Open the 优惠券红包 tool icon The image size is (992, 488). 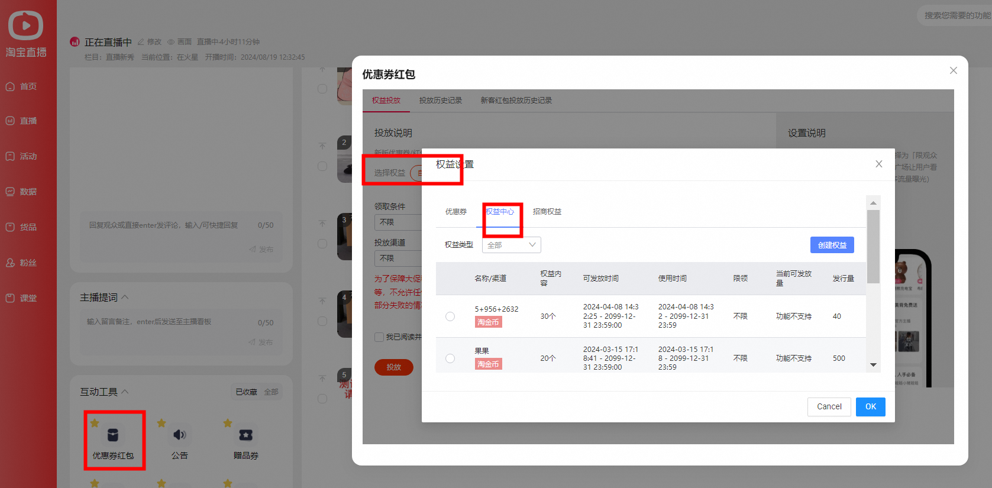point(113,435)
